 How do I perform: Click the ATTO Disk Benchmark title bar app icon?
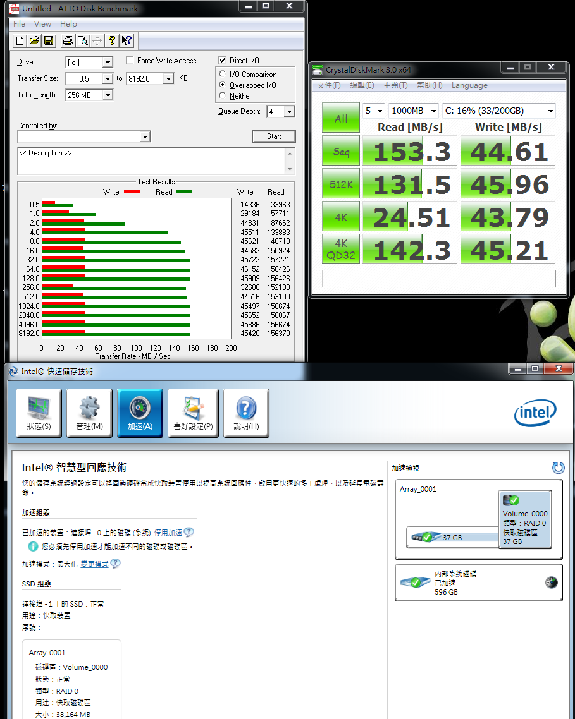(15, 8)
